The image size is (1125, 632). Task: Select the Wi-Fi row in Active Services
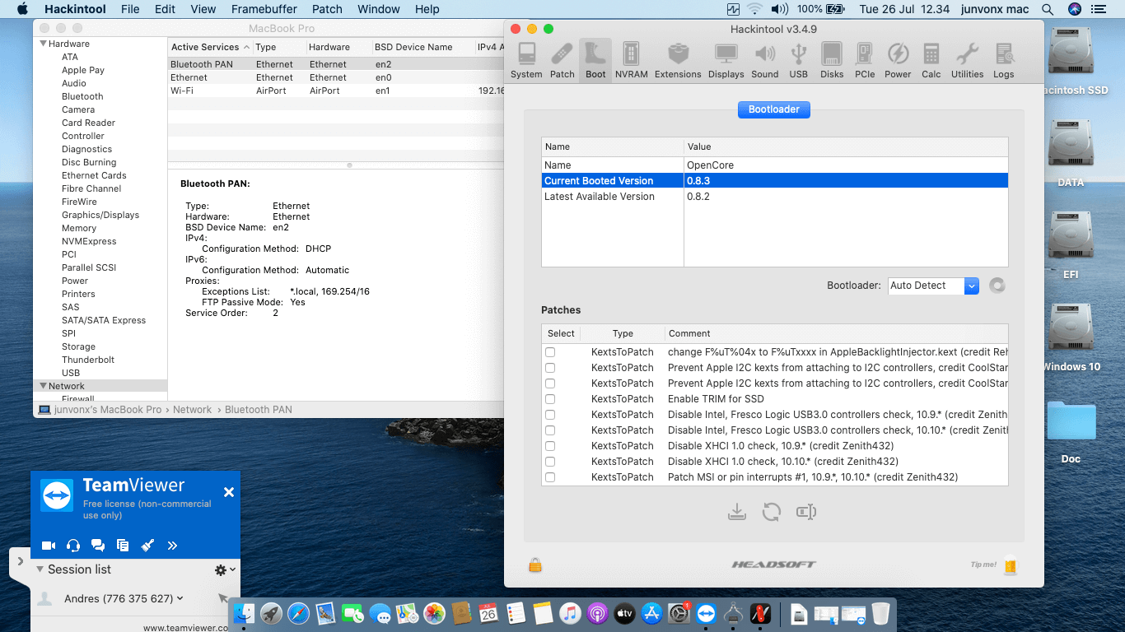pyautogui.click(x=182, y=91)
